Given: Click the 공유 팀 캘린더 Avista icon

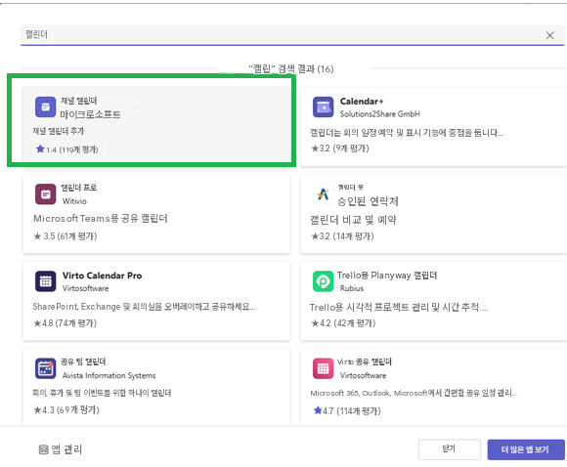Looking at the screenshot, I should (46, 368).
